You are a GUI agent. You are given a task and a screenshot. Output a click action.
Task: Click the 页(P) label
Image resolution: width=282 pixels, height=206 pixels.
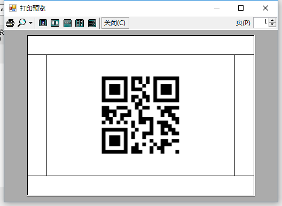(243, 23)
